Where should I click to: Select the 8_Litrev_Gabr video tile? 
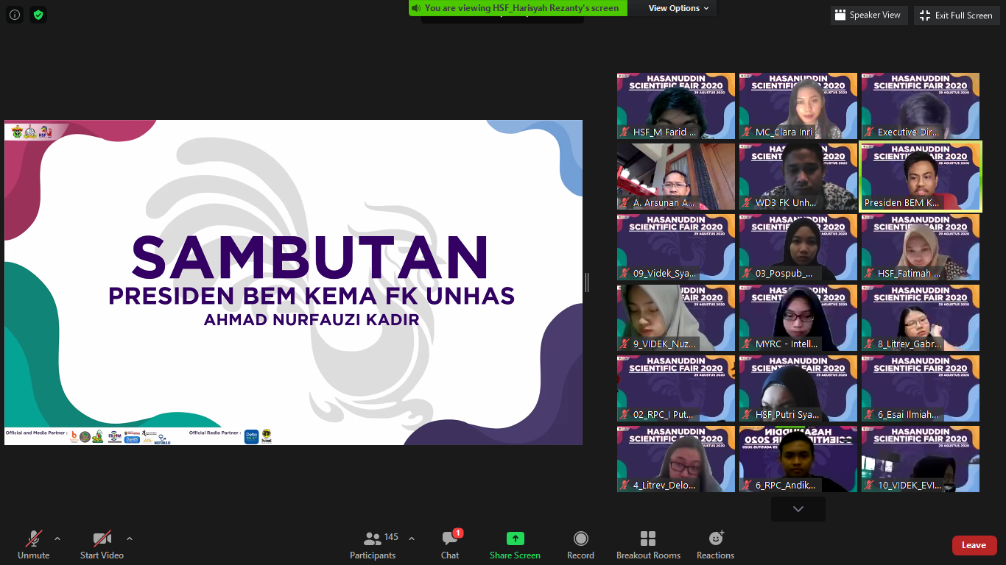click(921, 318)
